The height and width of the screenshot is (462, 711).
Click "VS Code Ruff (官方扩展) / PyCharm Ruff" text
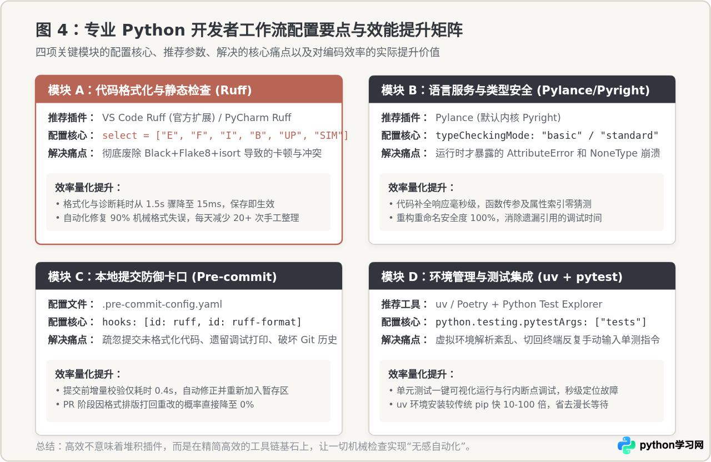[197, 118]
